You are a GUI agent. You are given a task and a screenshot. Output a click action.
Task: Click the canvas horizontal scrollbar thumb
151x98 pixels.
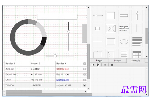tap(24, 91)
